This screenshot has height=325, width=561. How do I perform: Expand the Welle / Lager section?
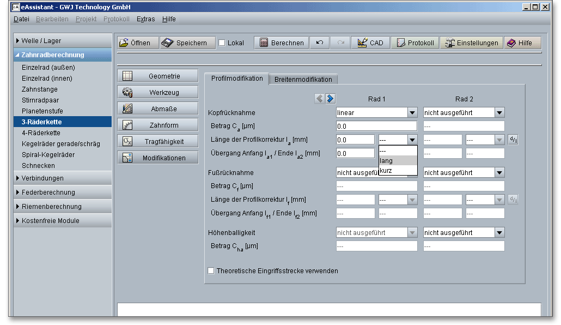click(x=41, y=41)
